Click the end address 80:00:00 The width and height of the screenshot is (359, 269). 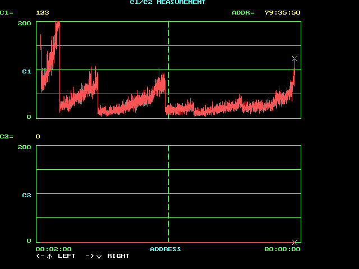tap(282, 249)
